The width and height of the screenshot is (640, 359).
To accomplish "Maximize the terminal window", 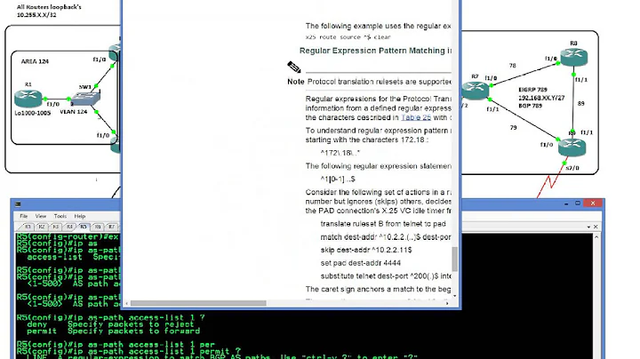I will tap(578, 203).
